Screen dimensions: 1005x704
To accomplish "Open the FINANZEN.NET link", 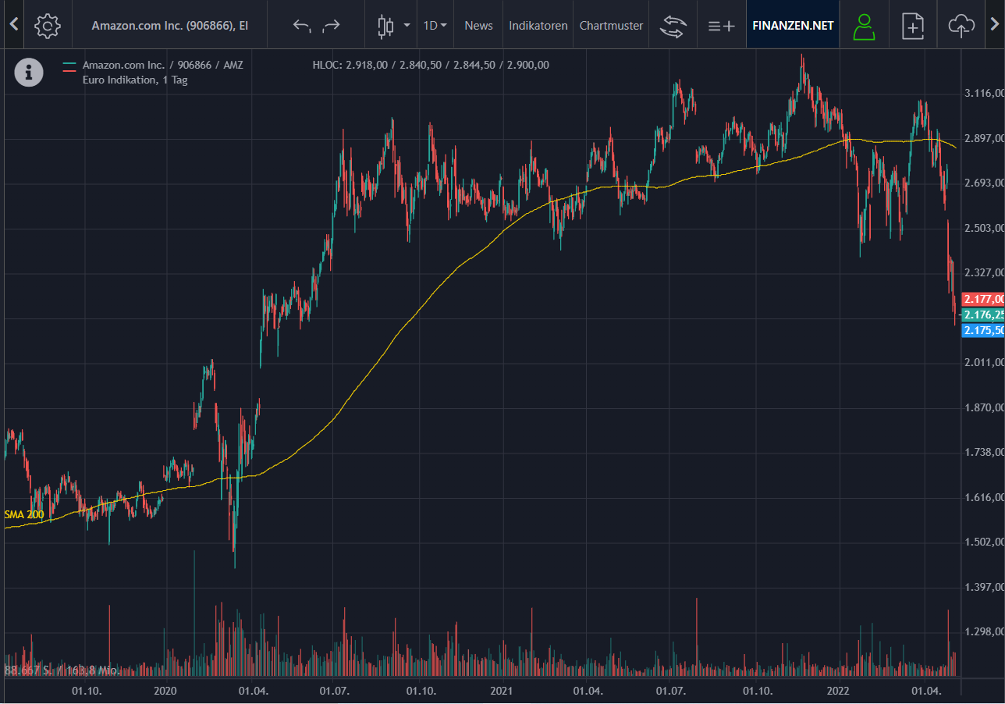I will pos(793,25).
